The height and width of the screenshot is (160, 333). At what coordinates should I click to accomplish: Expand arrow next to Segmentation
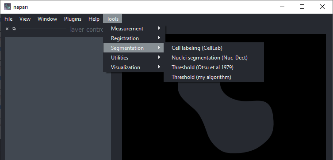[159, 48]
